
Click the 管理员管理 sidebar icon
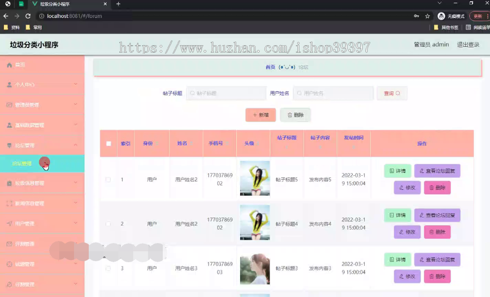(9, 105)
